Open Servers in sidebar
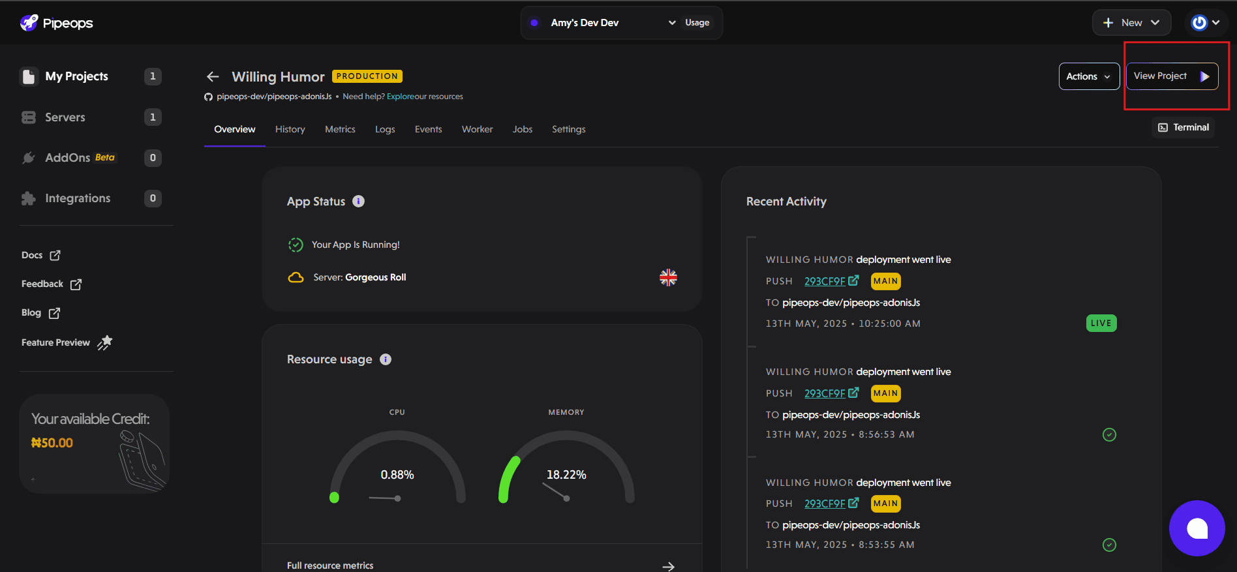The image size is (1237, 572). [91, 117]
